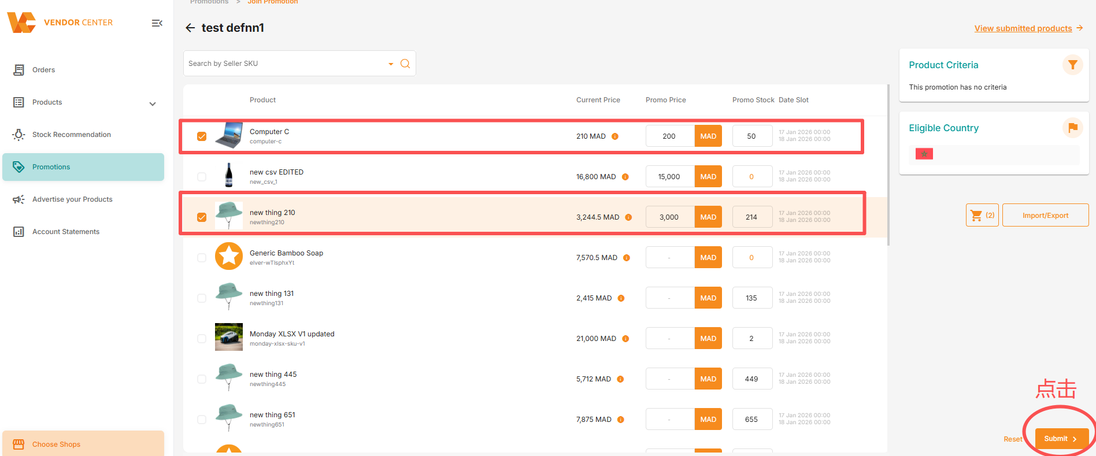Click info icon beside 7,570.5 MAD price

coord(627,258)
